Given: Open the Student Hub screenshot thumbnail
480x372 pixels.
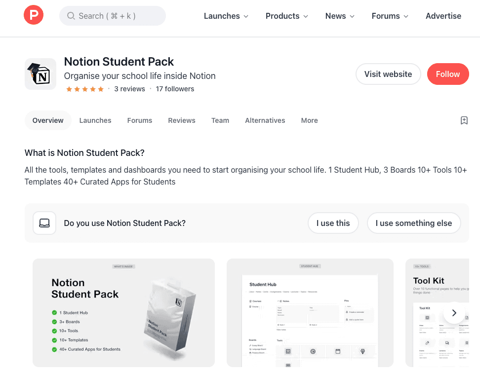Looking at the screenshot, I should click(310, 313).
